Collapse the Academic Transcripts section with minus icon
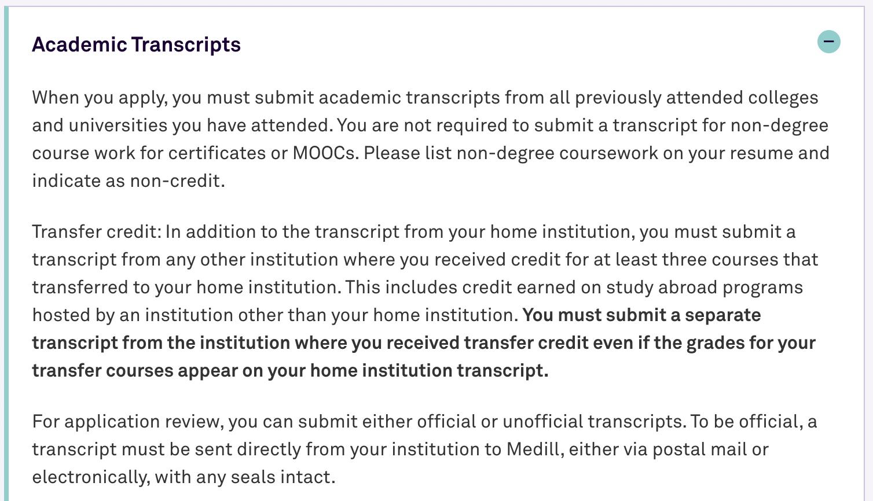873x501 pixels. (828, 42)
